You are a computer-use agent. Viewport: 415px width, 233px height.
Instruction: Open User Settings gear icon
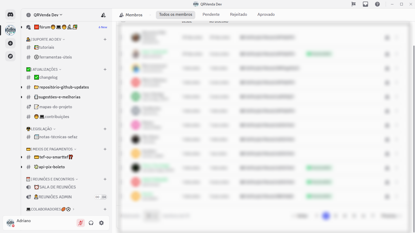(101, 223)
